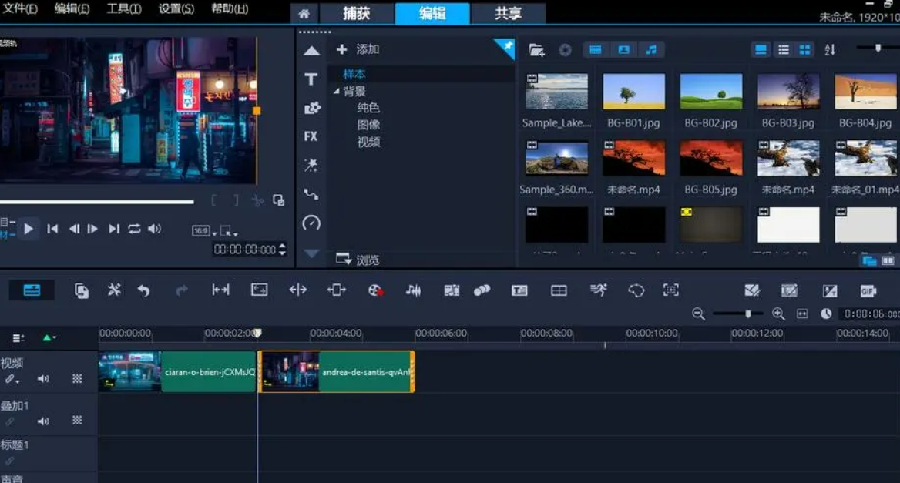This screenshot has height=483, width=900.
Task: Open the Subtitle Editor toolbar icon
Action: tap(519, 291)
